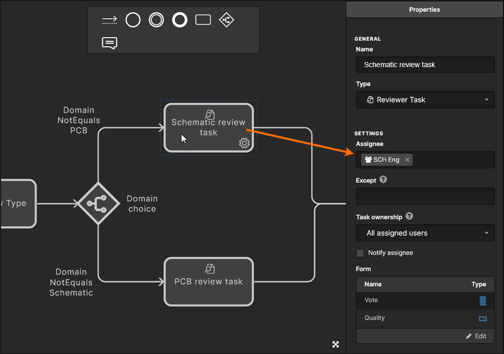Select the annotation comment tool
Image resolution: width=504 pixels, height=354 pixels.
click(x=109, y=43)
